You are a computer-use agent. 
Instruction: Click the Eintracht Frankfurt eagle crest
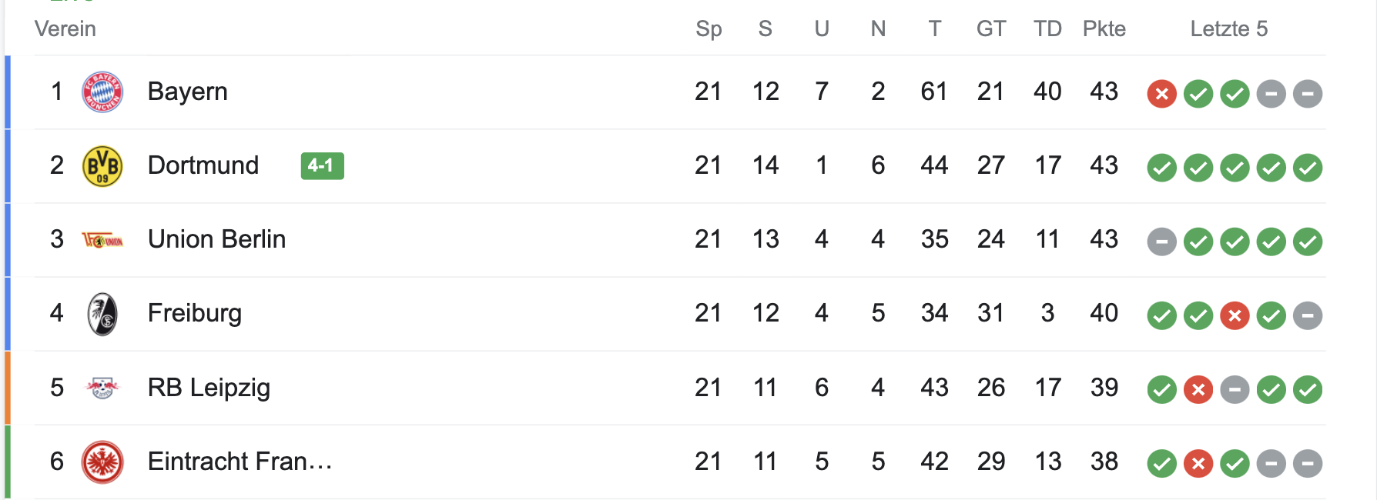tap(102, 462)
